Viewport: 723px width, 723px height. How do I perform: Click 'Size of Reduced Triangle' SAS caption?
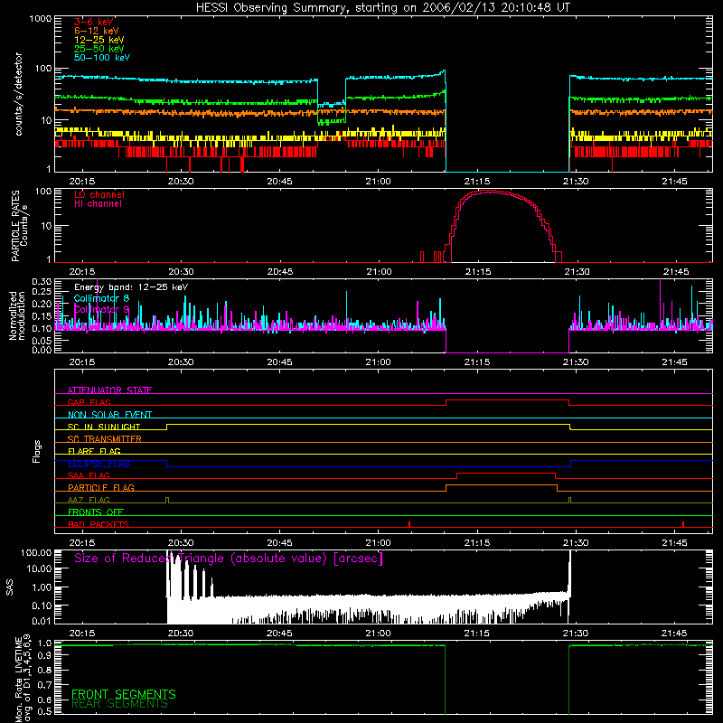click(229, 559)
